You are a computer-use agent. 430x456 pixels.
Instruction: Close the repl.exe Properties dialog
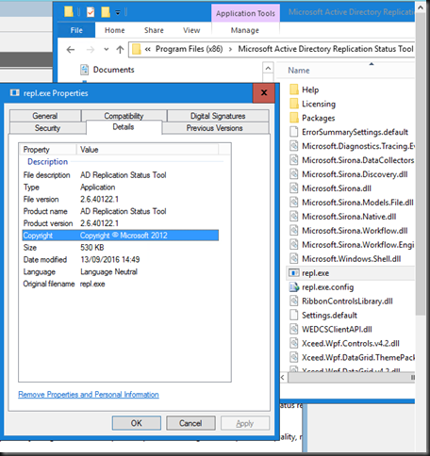pyautogui.click(x=264, y=92)
